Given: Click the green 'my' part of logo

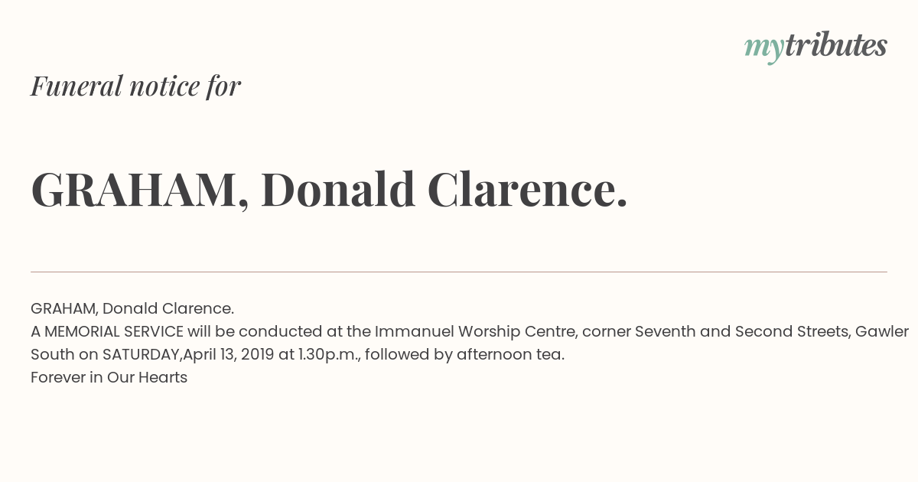Looking at the screenshot, I should pyautogui.click(x=764, y=50).
